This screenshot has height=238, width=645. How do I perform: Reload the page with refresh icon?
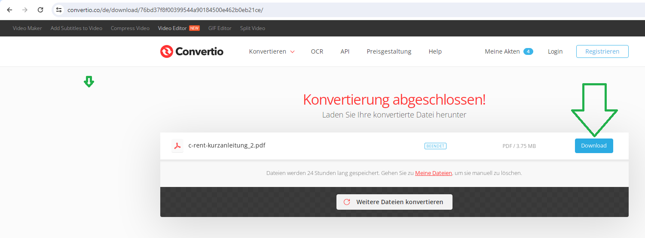pos(40,10)
